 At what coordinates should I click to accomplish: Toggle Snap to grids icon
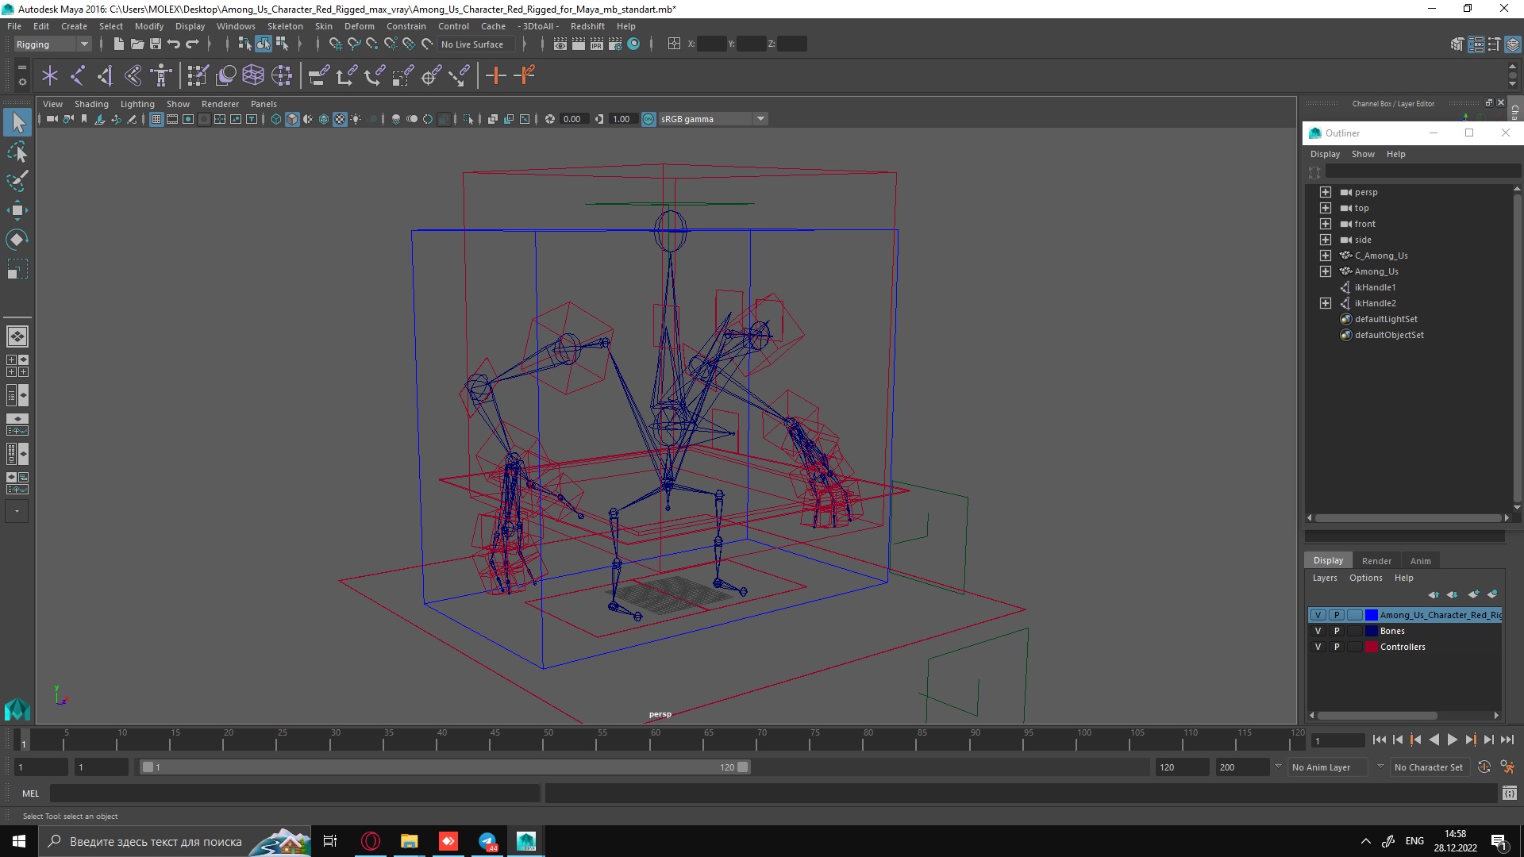coord(335,44)
